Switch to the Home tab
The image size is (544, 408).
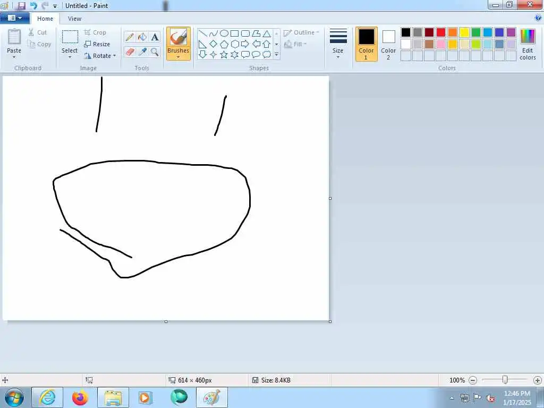[x=45, y=19]
